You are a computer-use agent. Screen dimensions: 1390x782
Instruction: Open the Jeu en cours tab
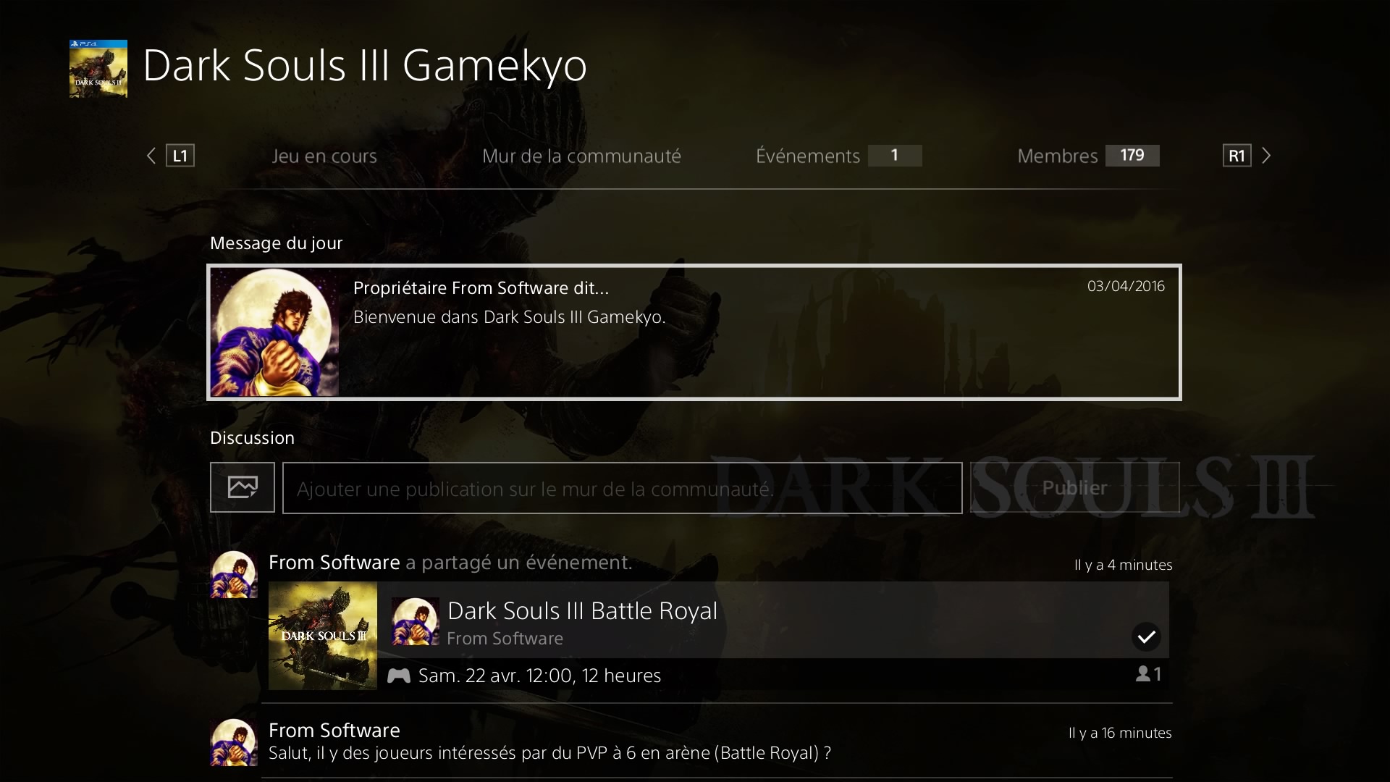click(x=324, y=156)
